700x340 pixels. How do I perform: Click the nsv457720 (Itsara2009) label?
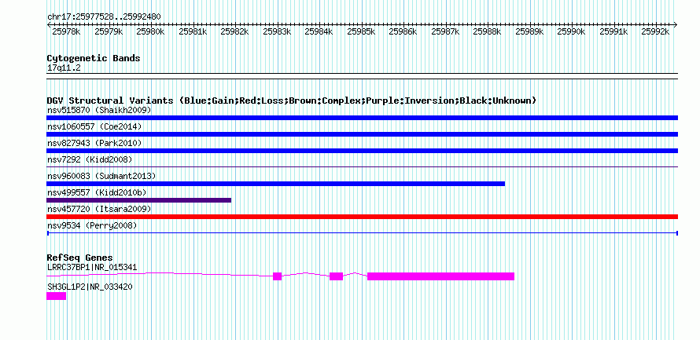tap(99, 209)
